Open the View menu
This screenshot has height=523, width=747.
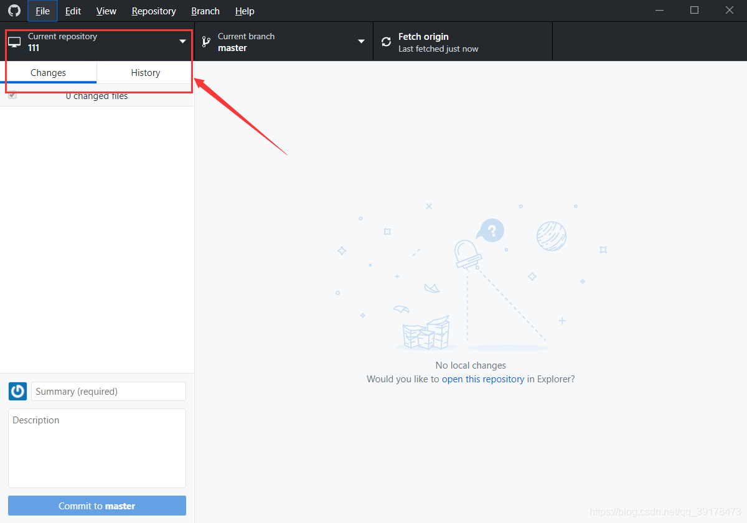tap(106, 11)
